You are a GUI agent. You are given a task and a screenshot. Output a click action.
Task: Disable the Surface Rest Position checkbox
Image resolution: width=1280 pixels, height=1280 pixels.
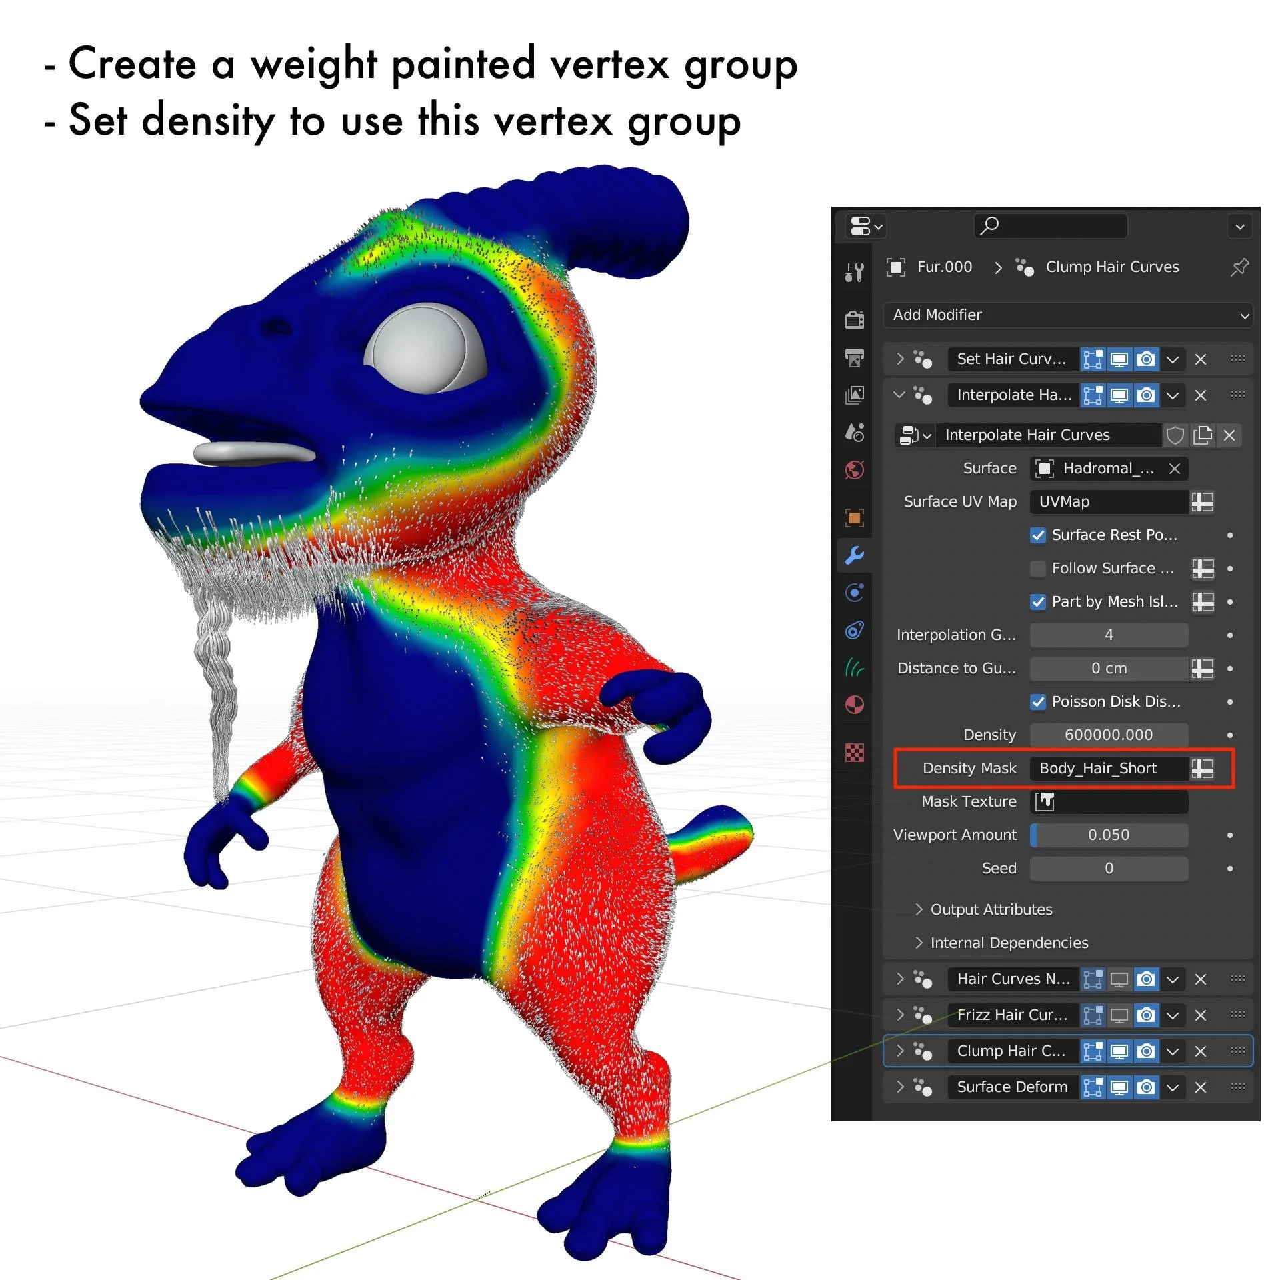(x=1038, y=535)
